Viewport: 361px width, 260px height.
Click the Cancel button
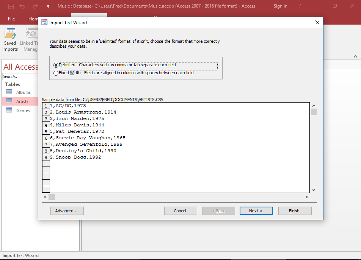click(180, 211)
